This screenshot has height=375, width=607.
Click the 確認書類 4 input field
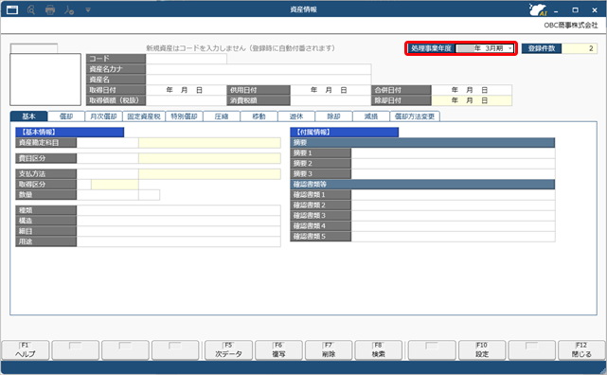tap(453, 226)
